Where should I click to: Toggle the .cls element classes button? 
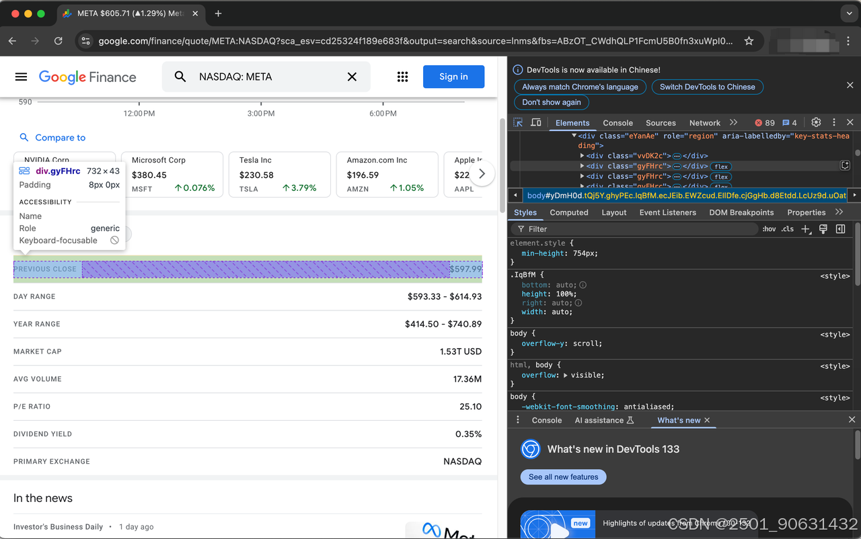coord(788,229)
